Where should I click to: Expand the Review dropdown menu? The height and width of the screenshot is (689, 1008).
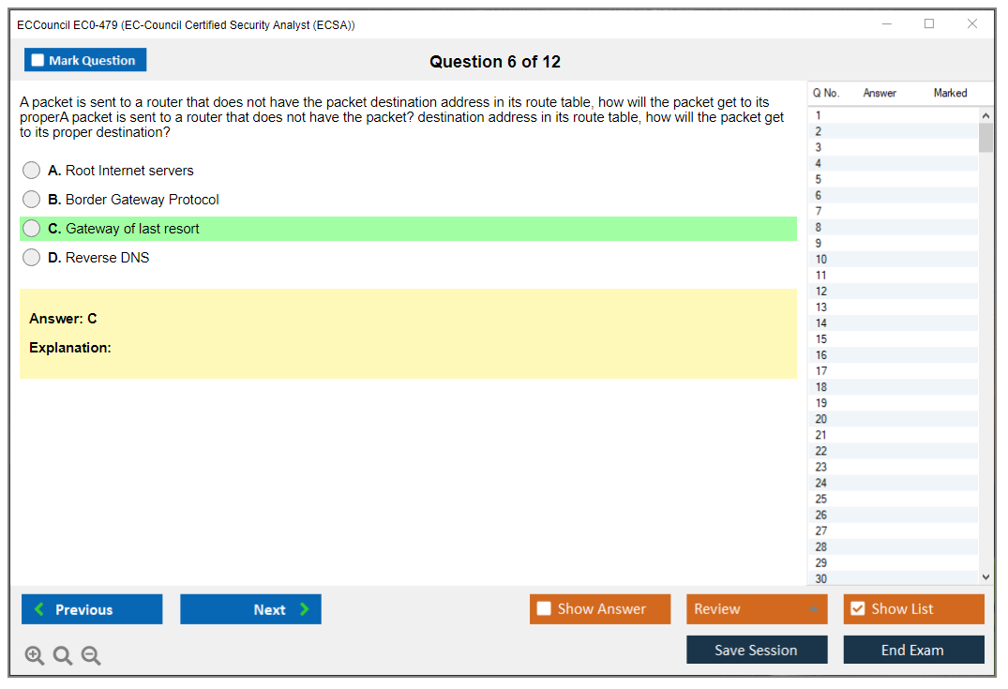(813, 609)
